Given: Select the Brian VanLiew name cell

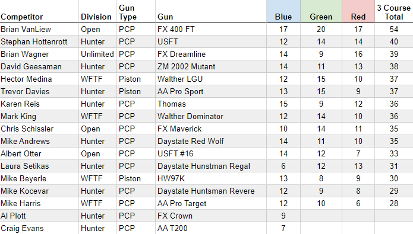Looking at the screenshot, I should (39, 29).
